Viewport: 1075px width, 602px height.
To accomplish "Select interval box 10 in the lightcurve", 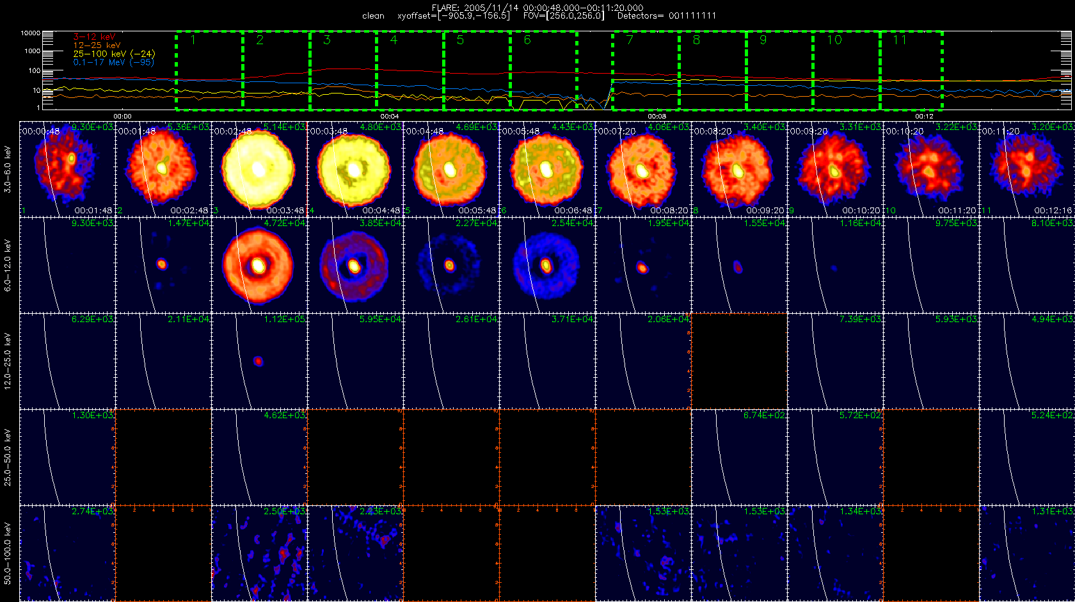I will 847,69.
